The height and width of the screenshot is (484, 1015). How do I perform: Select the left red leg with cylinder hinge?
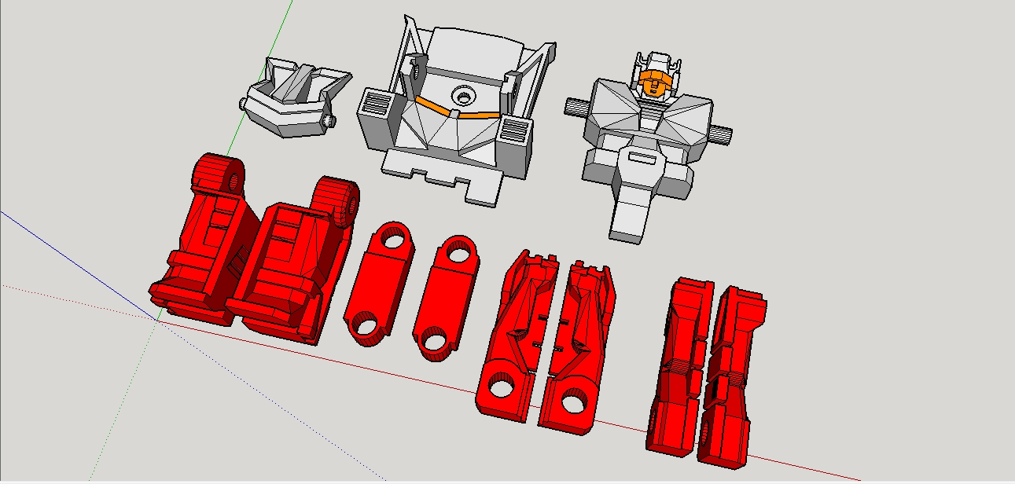204,240
